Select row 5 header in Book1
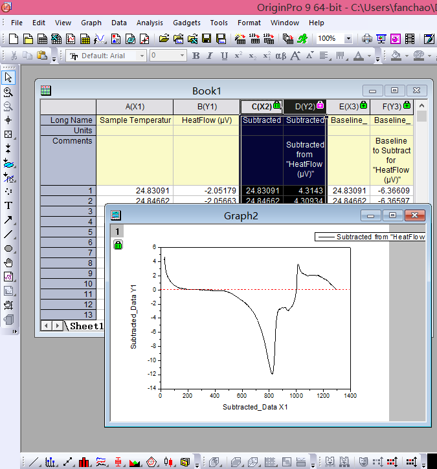Screen dimensions: 437x469 click(x=68, y=232)
